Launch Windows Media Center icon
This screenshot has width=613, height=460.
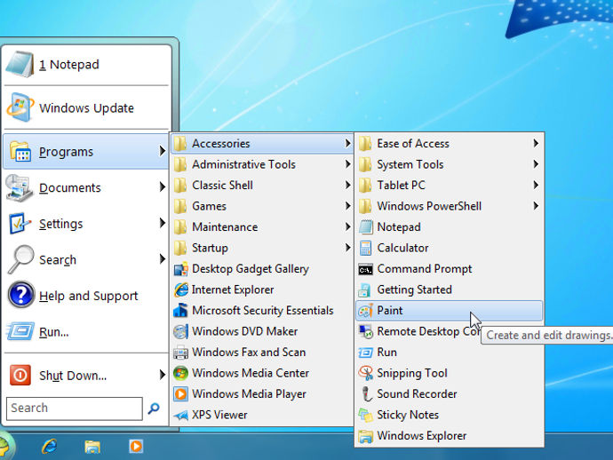pyautogui.click(x=180, y=373)
